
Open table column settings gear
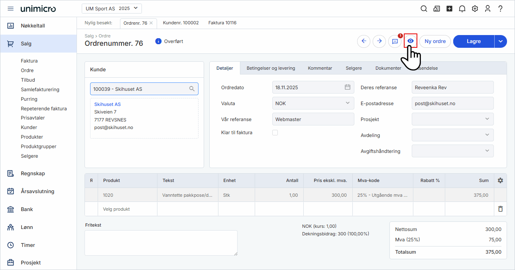(500, 180)
